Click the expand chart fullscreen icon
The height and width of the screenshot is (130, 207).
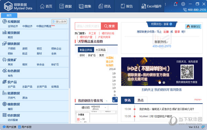[115, 100]
